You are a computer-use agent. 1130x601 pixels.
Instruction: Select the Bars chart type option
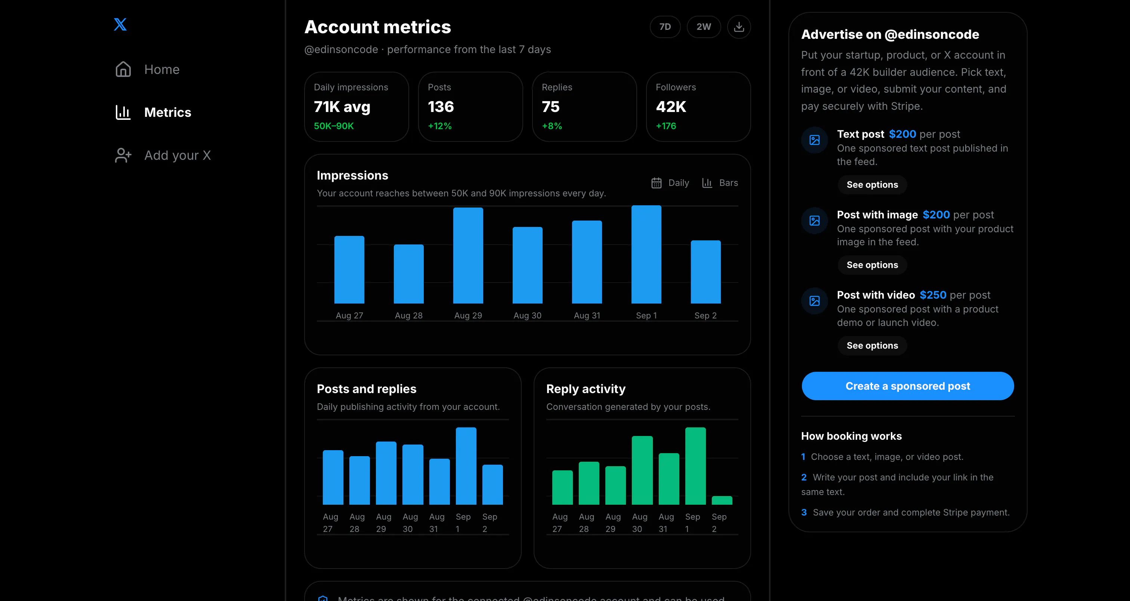pos(720,183)
